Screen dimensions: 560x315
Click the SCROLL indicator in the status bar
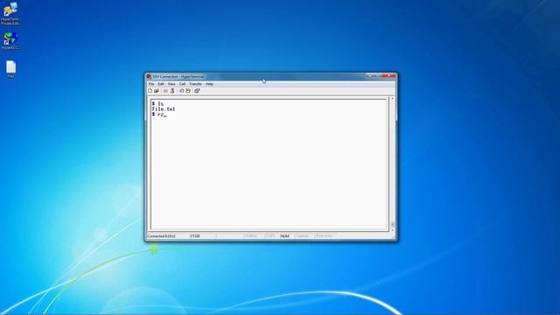251,236
